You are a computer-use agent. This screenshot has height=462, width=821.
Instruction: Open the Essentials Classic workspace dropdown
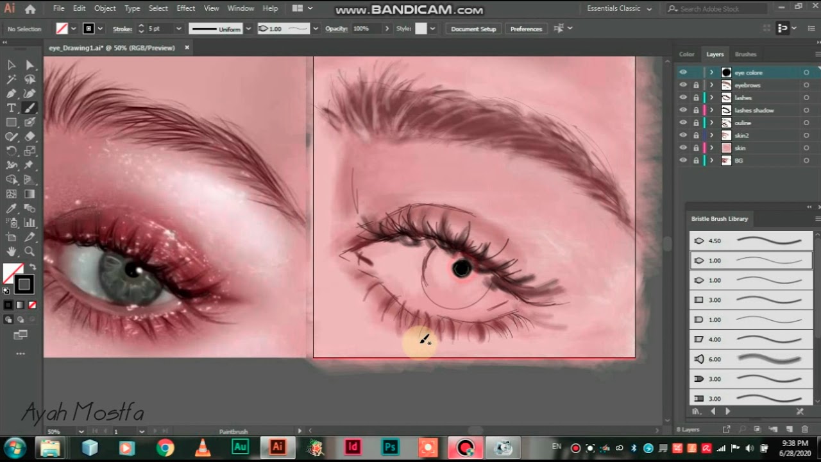pos(619,9)
